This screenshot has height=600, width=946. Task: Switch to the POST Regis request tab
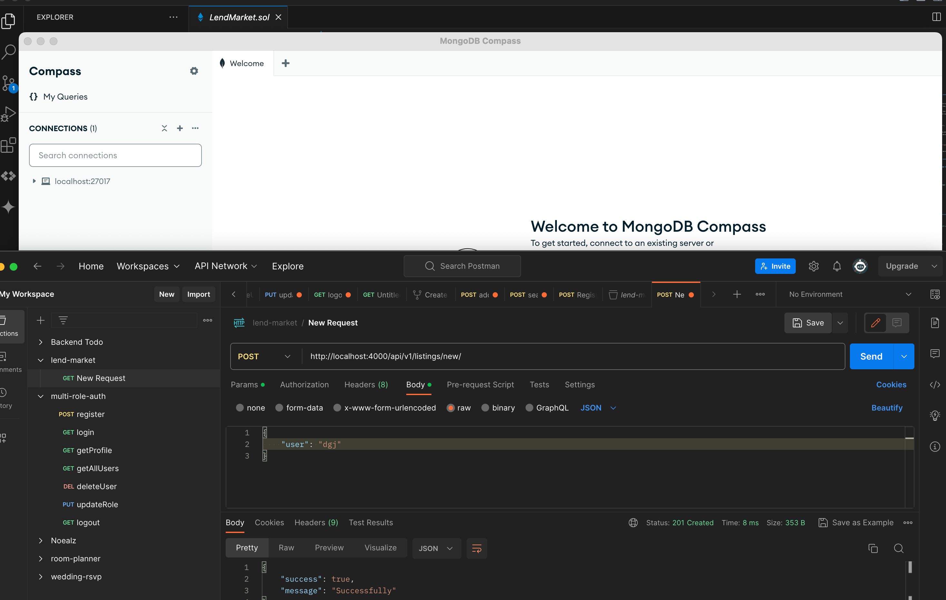(x=577, y=295)
